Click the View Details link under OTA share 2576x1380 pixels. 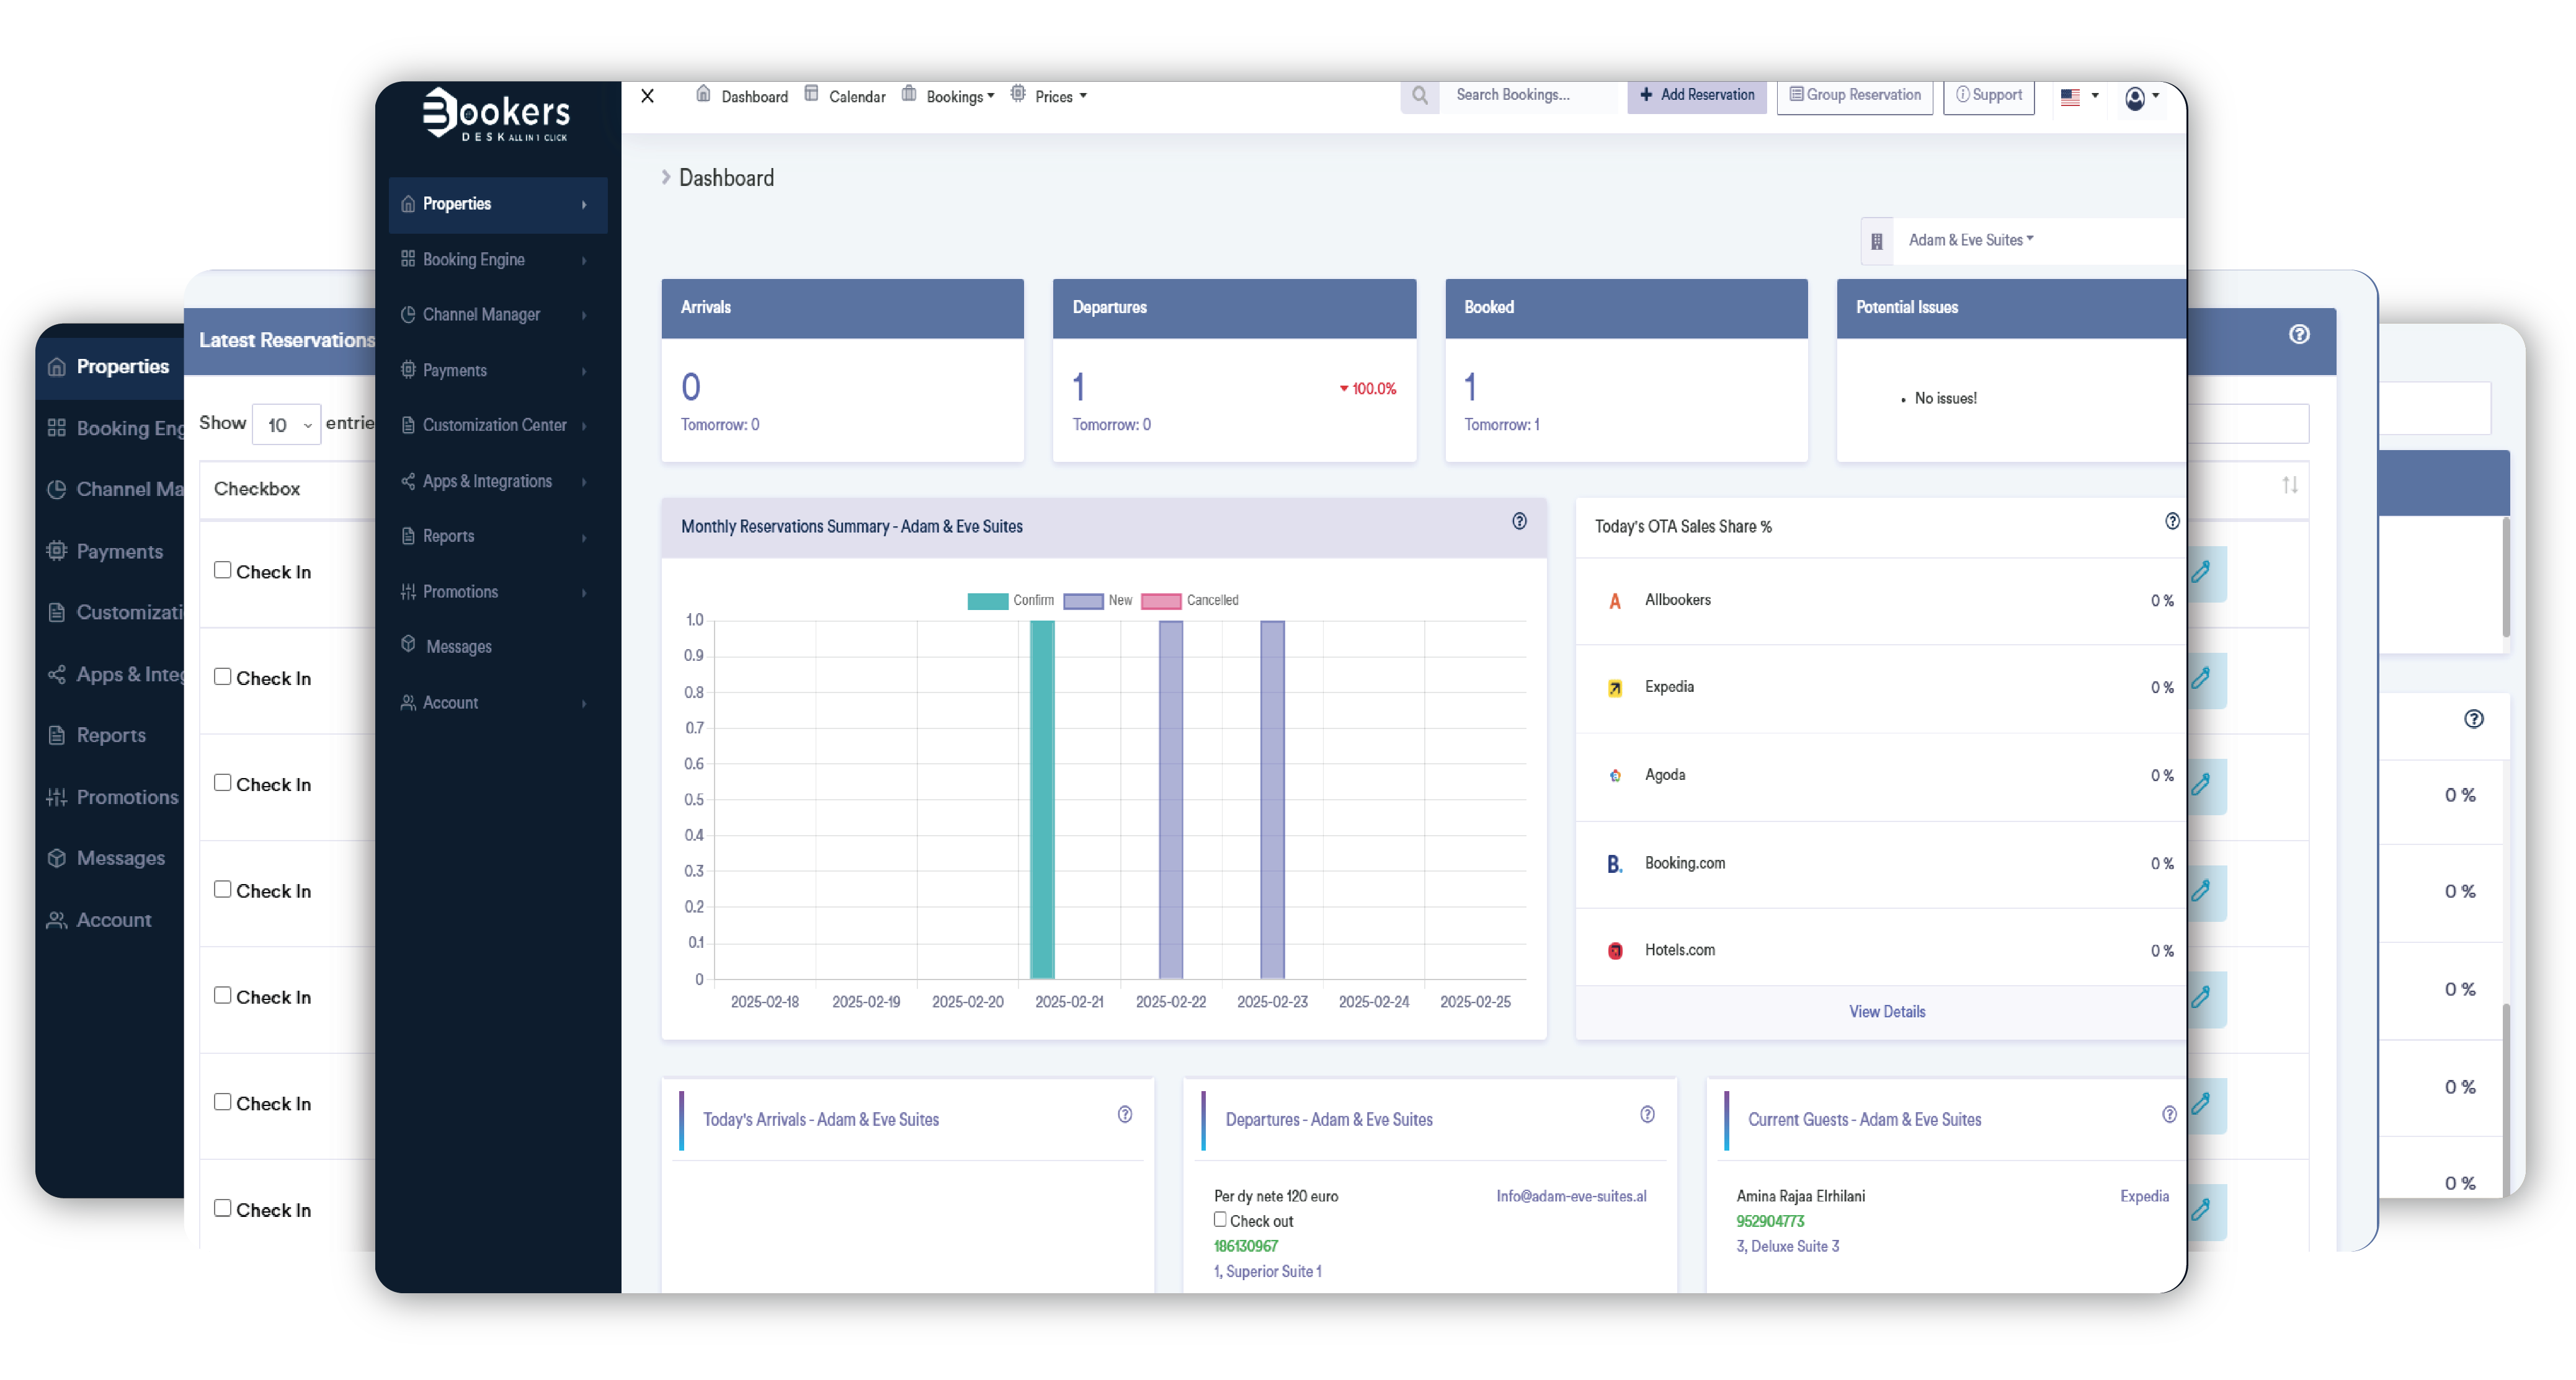(1886, 1011)
